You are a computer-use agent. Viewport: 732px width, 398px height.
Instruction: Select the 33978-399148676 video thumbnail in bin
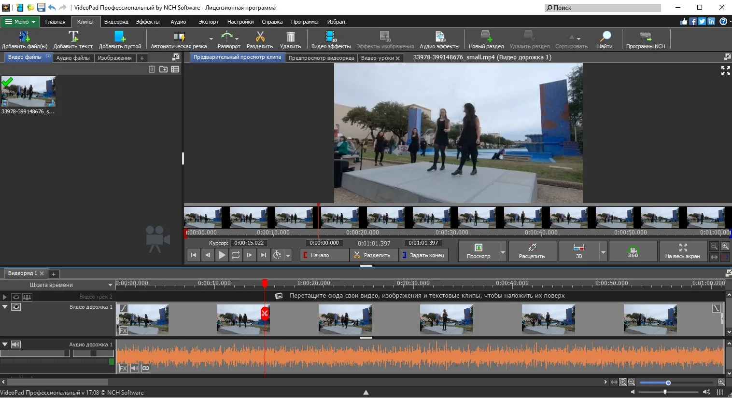click(x=28, y=92)
